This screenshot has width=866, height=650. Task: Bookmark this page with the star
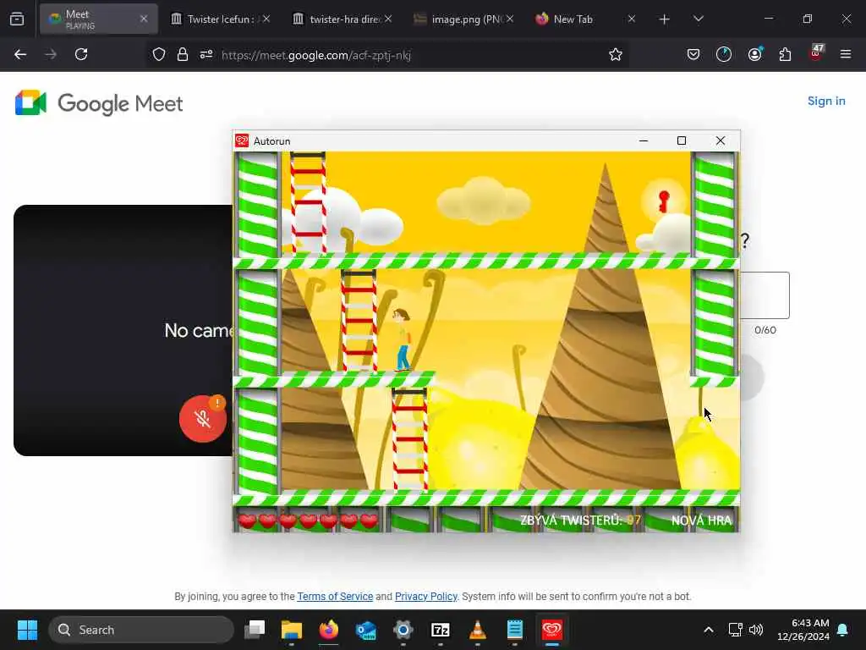point(616,54)
